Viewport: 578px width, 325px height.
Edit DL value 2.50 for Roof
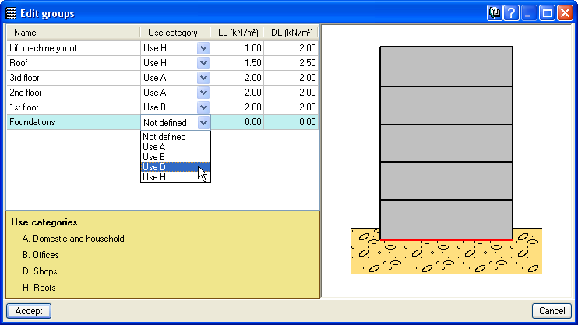click(291, 63)
